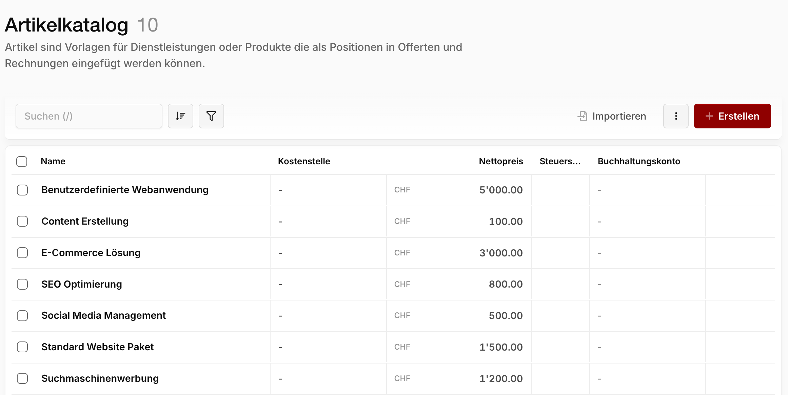Focus the Suchen search field
Image resolution: width=788 pixels, height=395 pixels.
pos(89,116)
